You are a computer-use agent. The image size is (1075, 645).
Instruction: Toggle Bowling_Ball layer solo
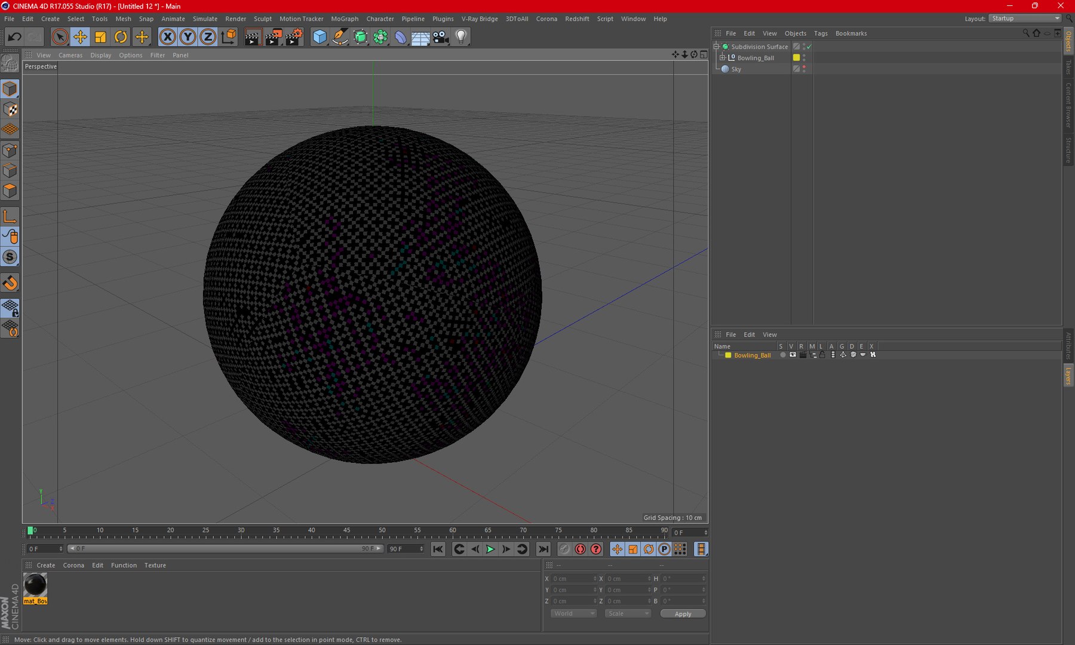(782, 355)
